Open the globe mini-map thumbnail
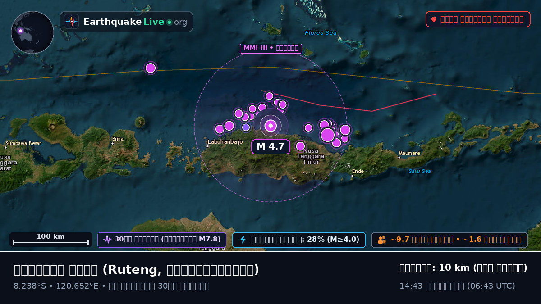 tap(32, 32)
